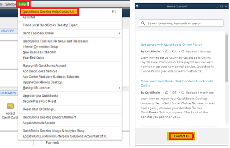Screen dimensions: 230x148
Task: Click 'by QuickBooks' under Move your Desktop file
Action: pos(151,92)
